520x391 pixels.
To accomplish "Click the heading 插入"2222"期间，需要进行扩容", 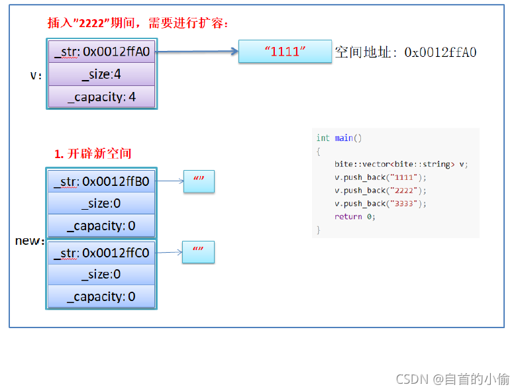I will (x=138, y=23).
